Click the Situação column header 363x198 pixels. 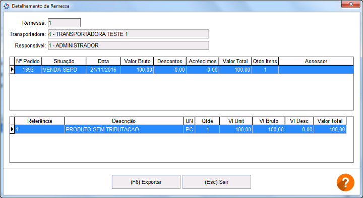[64, 61]
